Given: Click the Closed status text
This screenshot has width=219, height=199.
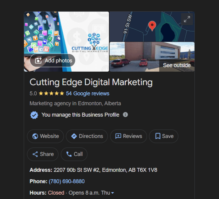Looking at the screenshot, I should coord(56,193).
